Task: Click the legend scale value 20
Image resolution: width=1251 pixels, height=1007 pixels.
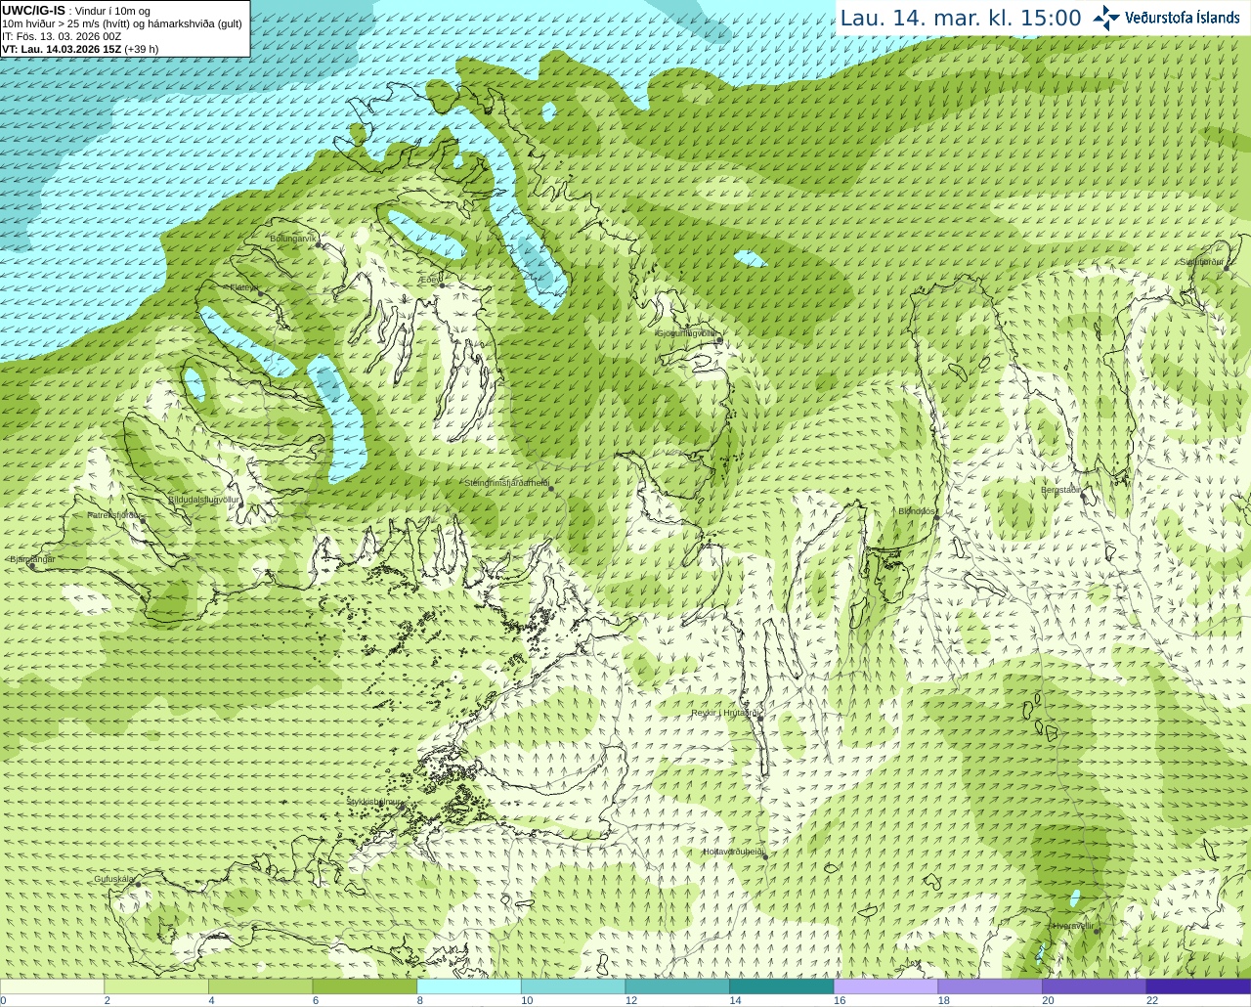Action: click(x=1048, y=1000)
